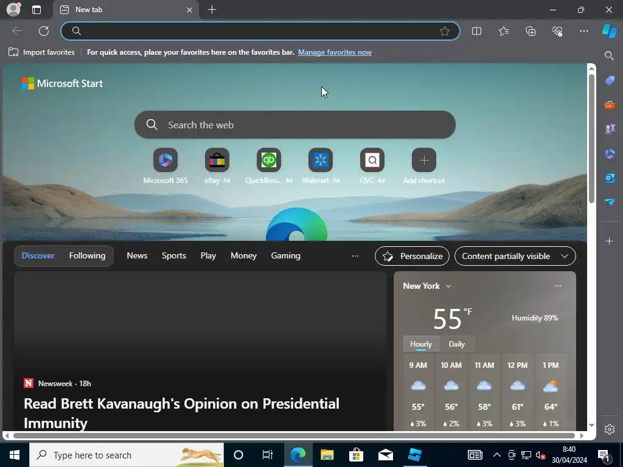Click the Search the web field
The height and width of the screenshot is (467, 623).
pos(295,125)
